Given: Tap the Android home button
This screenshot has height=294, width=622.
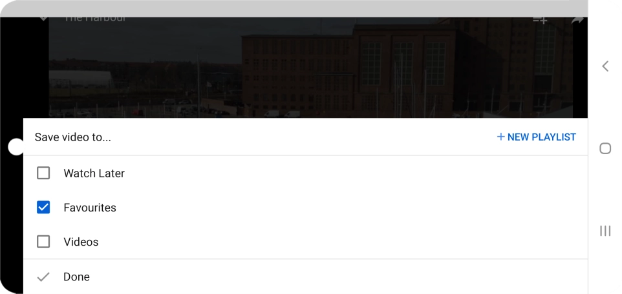Looking at the screenshot, I should (605, 148).
